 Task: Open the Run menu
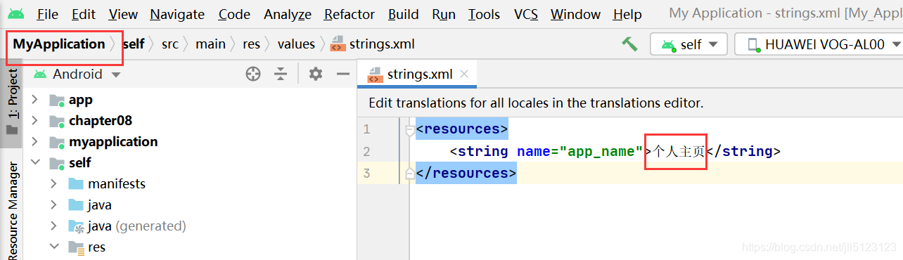pyautogui.click(x=444, y=14)
